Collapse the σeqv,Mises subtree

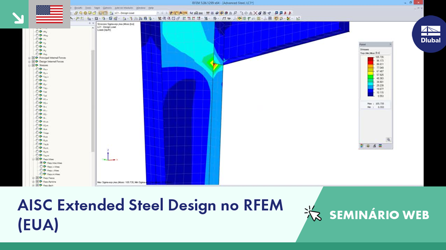pos(34,159)
